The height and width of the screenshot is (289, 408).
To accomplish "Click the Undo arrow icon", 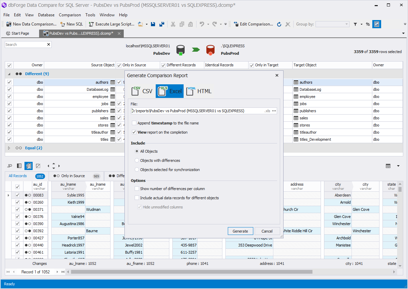I will point(202,24).
